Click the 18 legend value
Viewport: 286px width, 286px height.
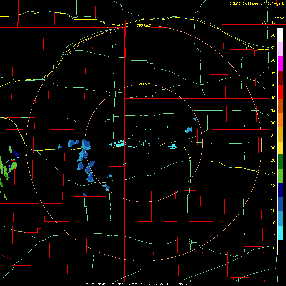(273, 186)
